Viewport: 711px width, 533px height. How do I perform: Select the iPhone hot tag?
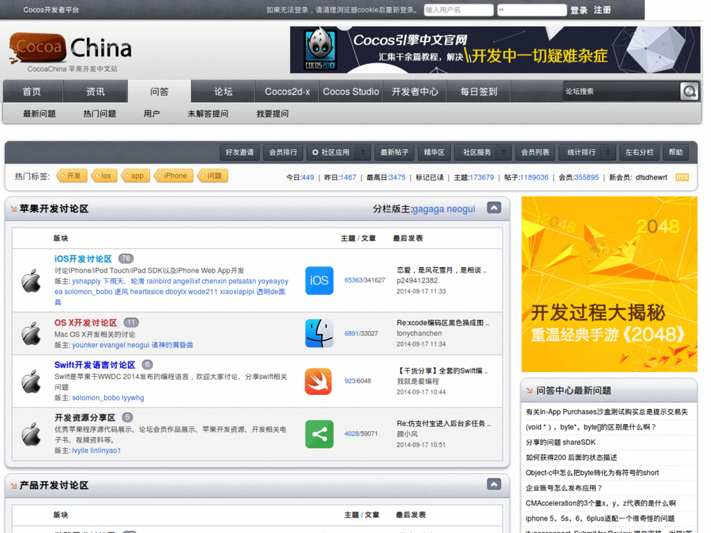tap(173, 176)
